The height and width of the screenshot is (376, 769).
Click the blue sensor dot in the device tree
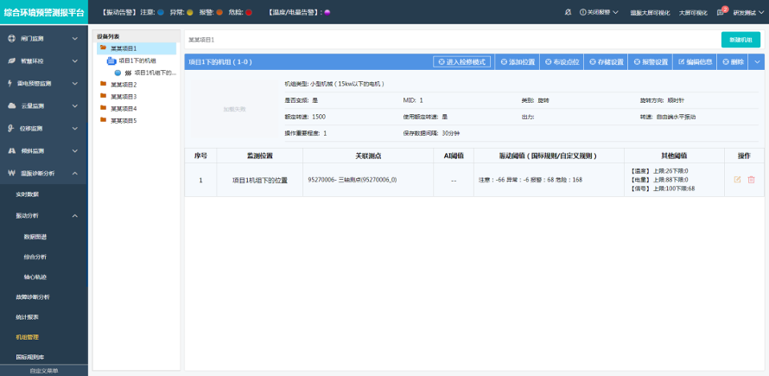118,73
